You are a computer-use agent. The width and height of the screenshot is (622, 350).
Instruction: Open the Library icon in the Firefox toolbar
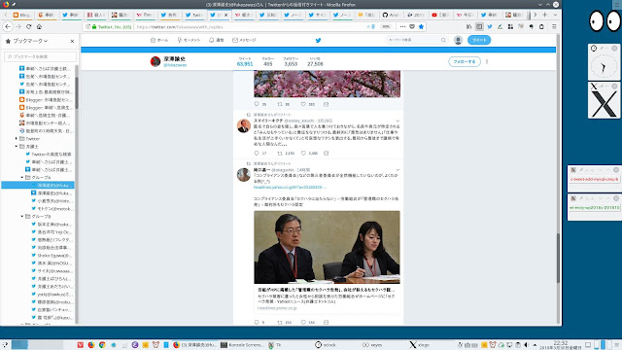(x=468, y=26)
